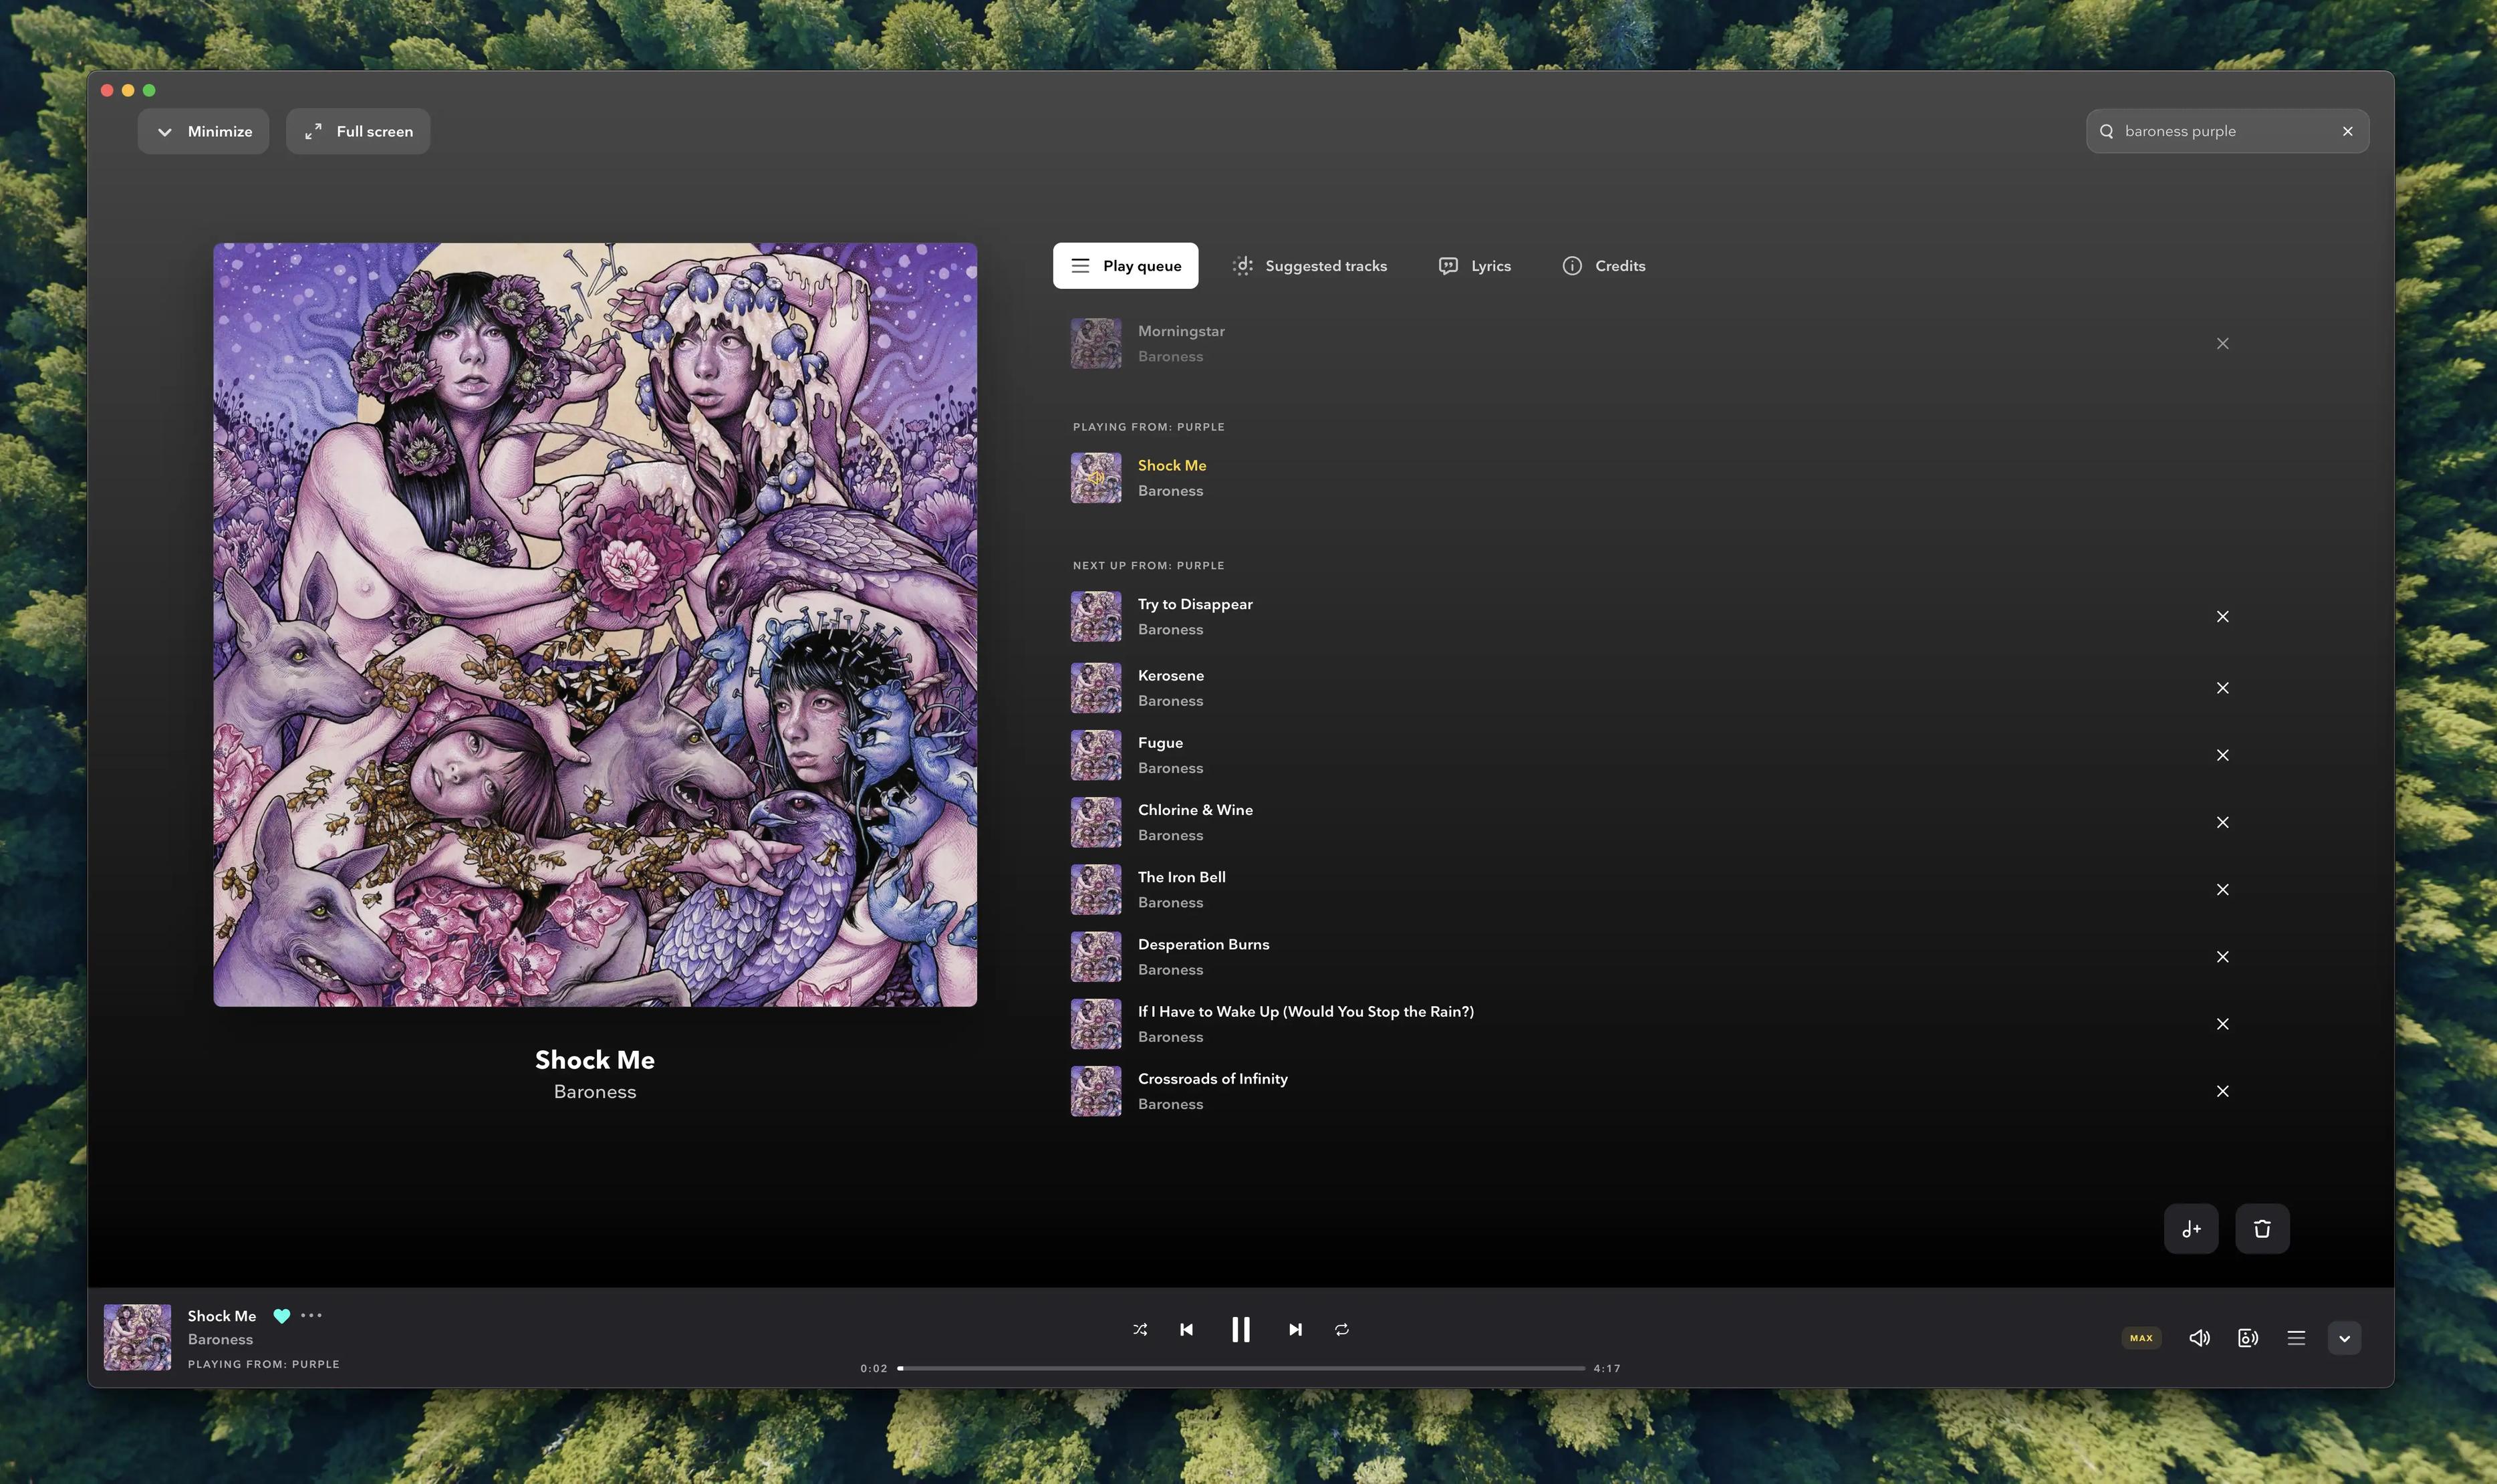Viewport: 2497px width, 1484px height.
Task: Open the sound output device selector
Action: coord(2247,1338)
